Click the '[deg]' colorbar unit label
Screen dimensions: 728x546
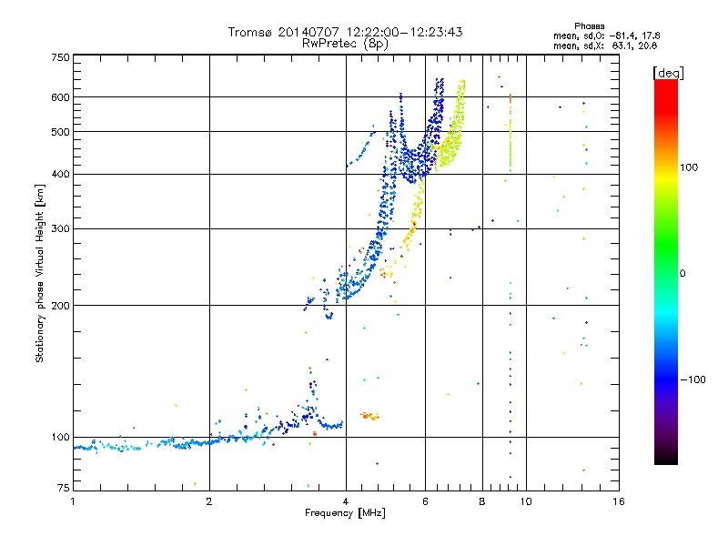click(668, 73)
